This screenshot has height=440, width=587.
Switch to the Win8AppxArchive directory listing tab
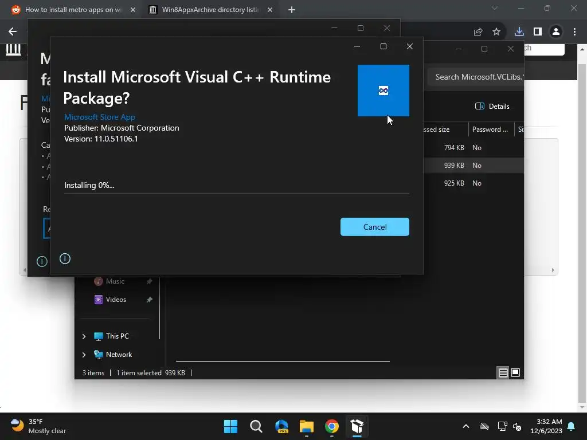[x=210, y=10]
